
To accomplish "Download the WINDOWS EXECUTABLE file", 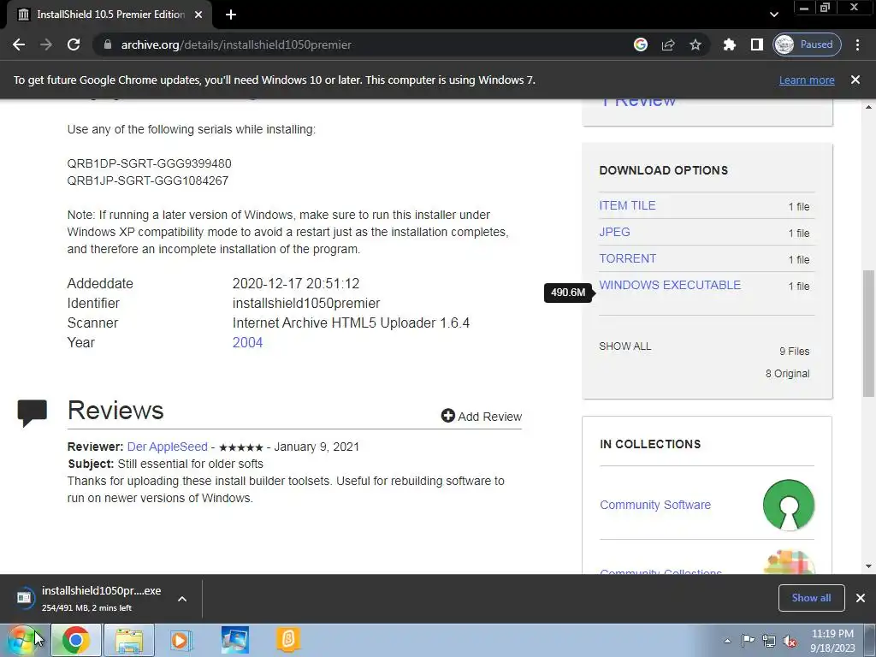I will (670, 285).
